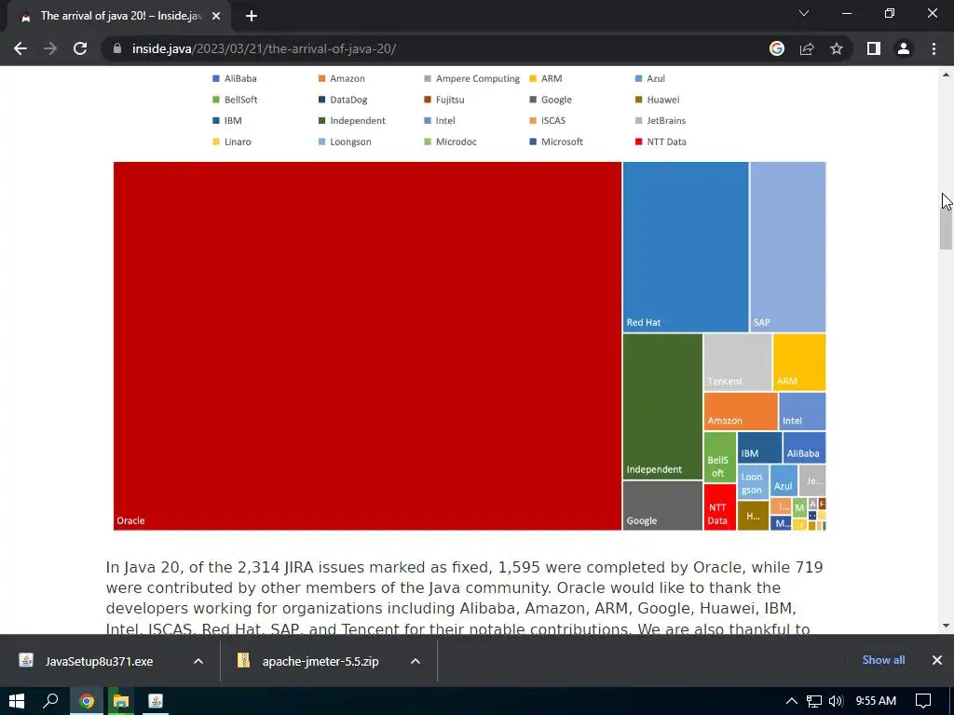Open a new browser tab
Viewport: 954px width, 715px height.
click(252, 16)
